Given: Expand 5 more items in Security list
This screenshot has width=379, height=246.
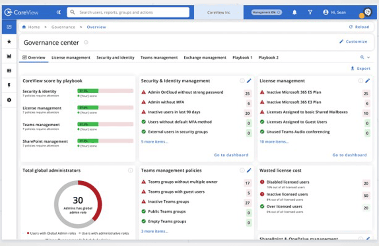Looking at the screenshot, I should click(x=154, y=141).
